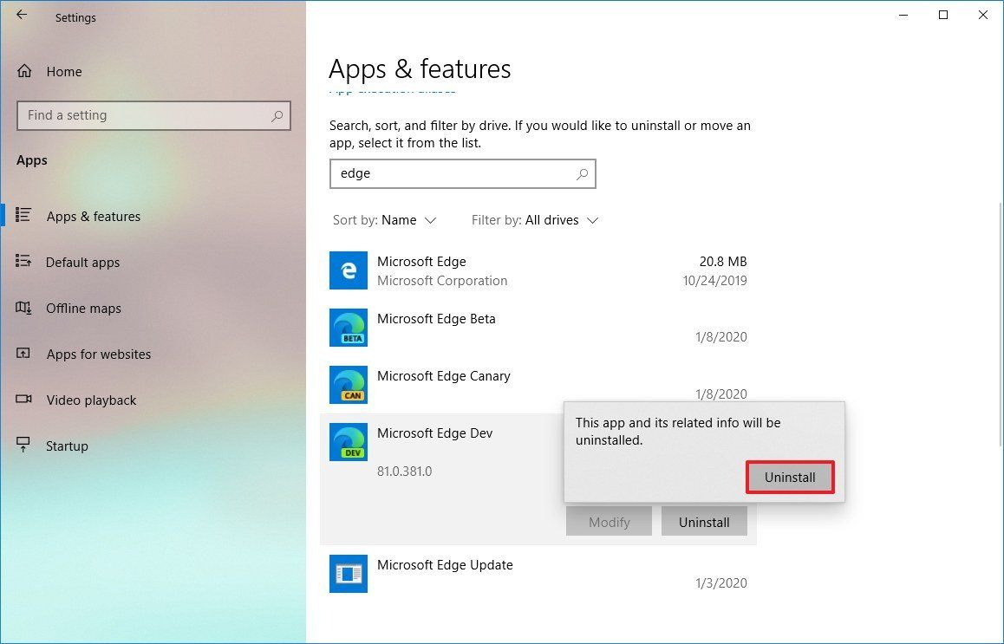
Task: Click the Apps for websites icon
Action: tap(23, 354)
